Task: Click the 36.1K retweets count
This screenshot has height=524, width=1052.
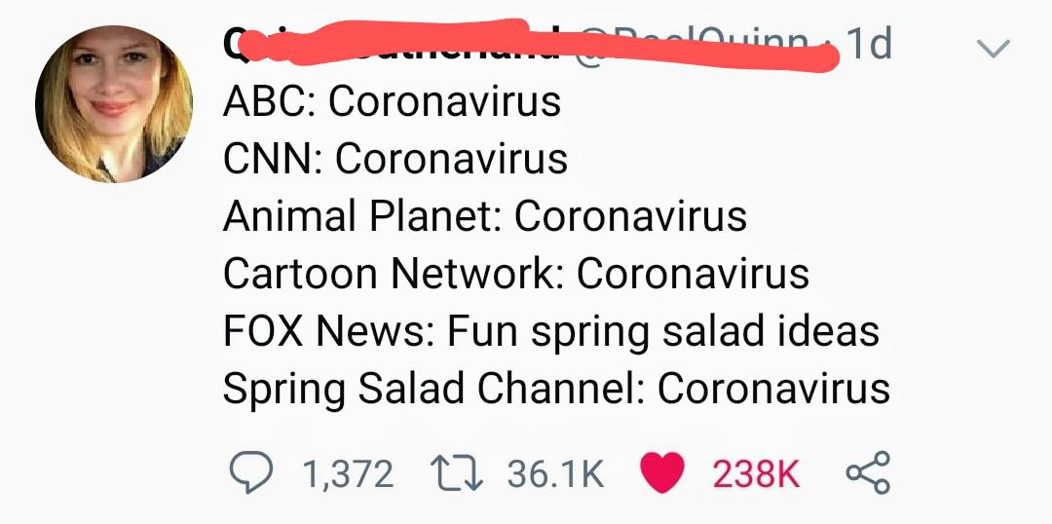Action: [x=555, y=474]
